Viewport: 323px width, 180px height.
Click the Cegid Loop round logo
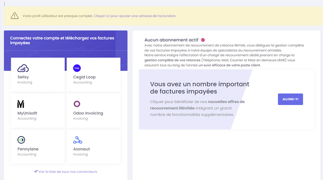pyautogui.click(x=77, y=68)
